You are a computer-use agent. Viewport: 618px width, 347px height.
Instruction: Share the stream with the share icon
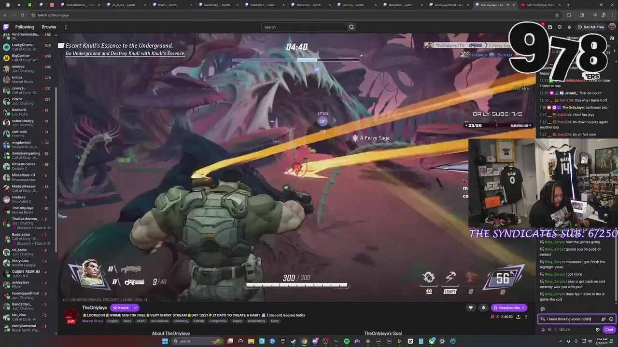click(x=518, y=317)
